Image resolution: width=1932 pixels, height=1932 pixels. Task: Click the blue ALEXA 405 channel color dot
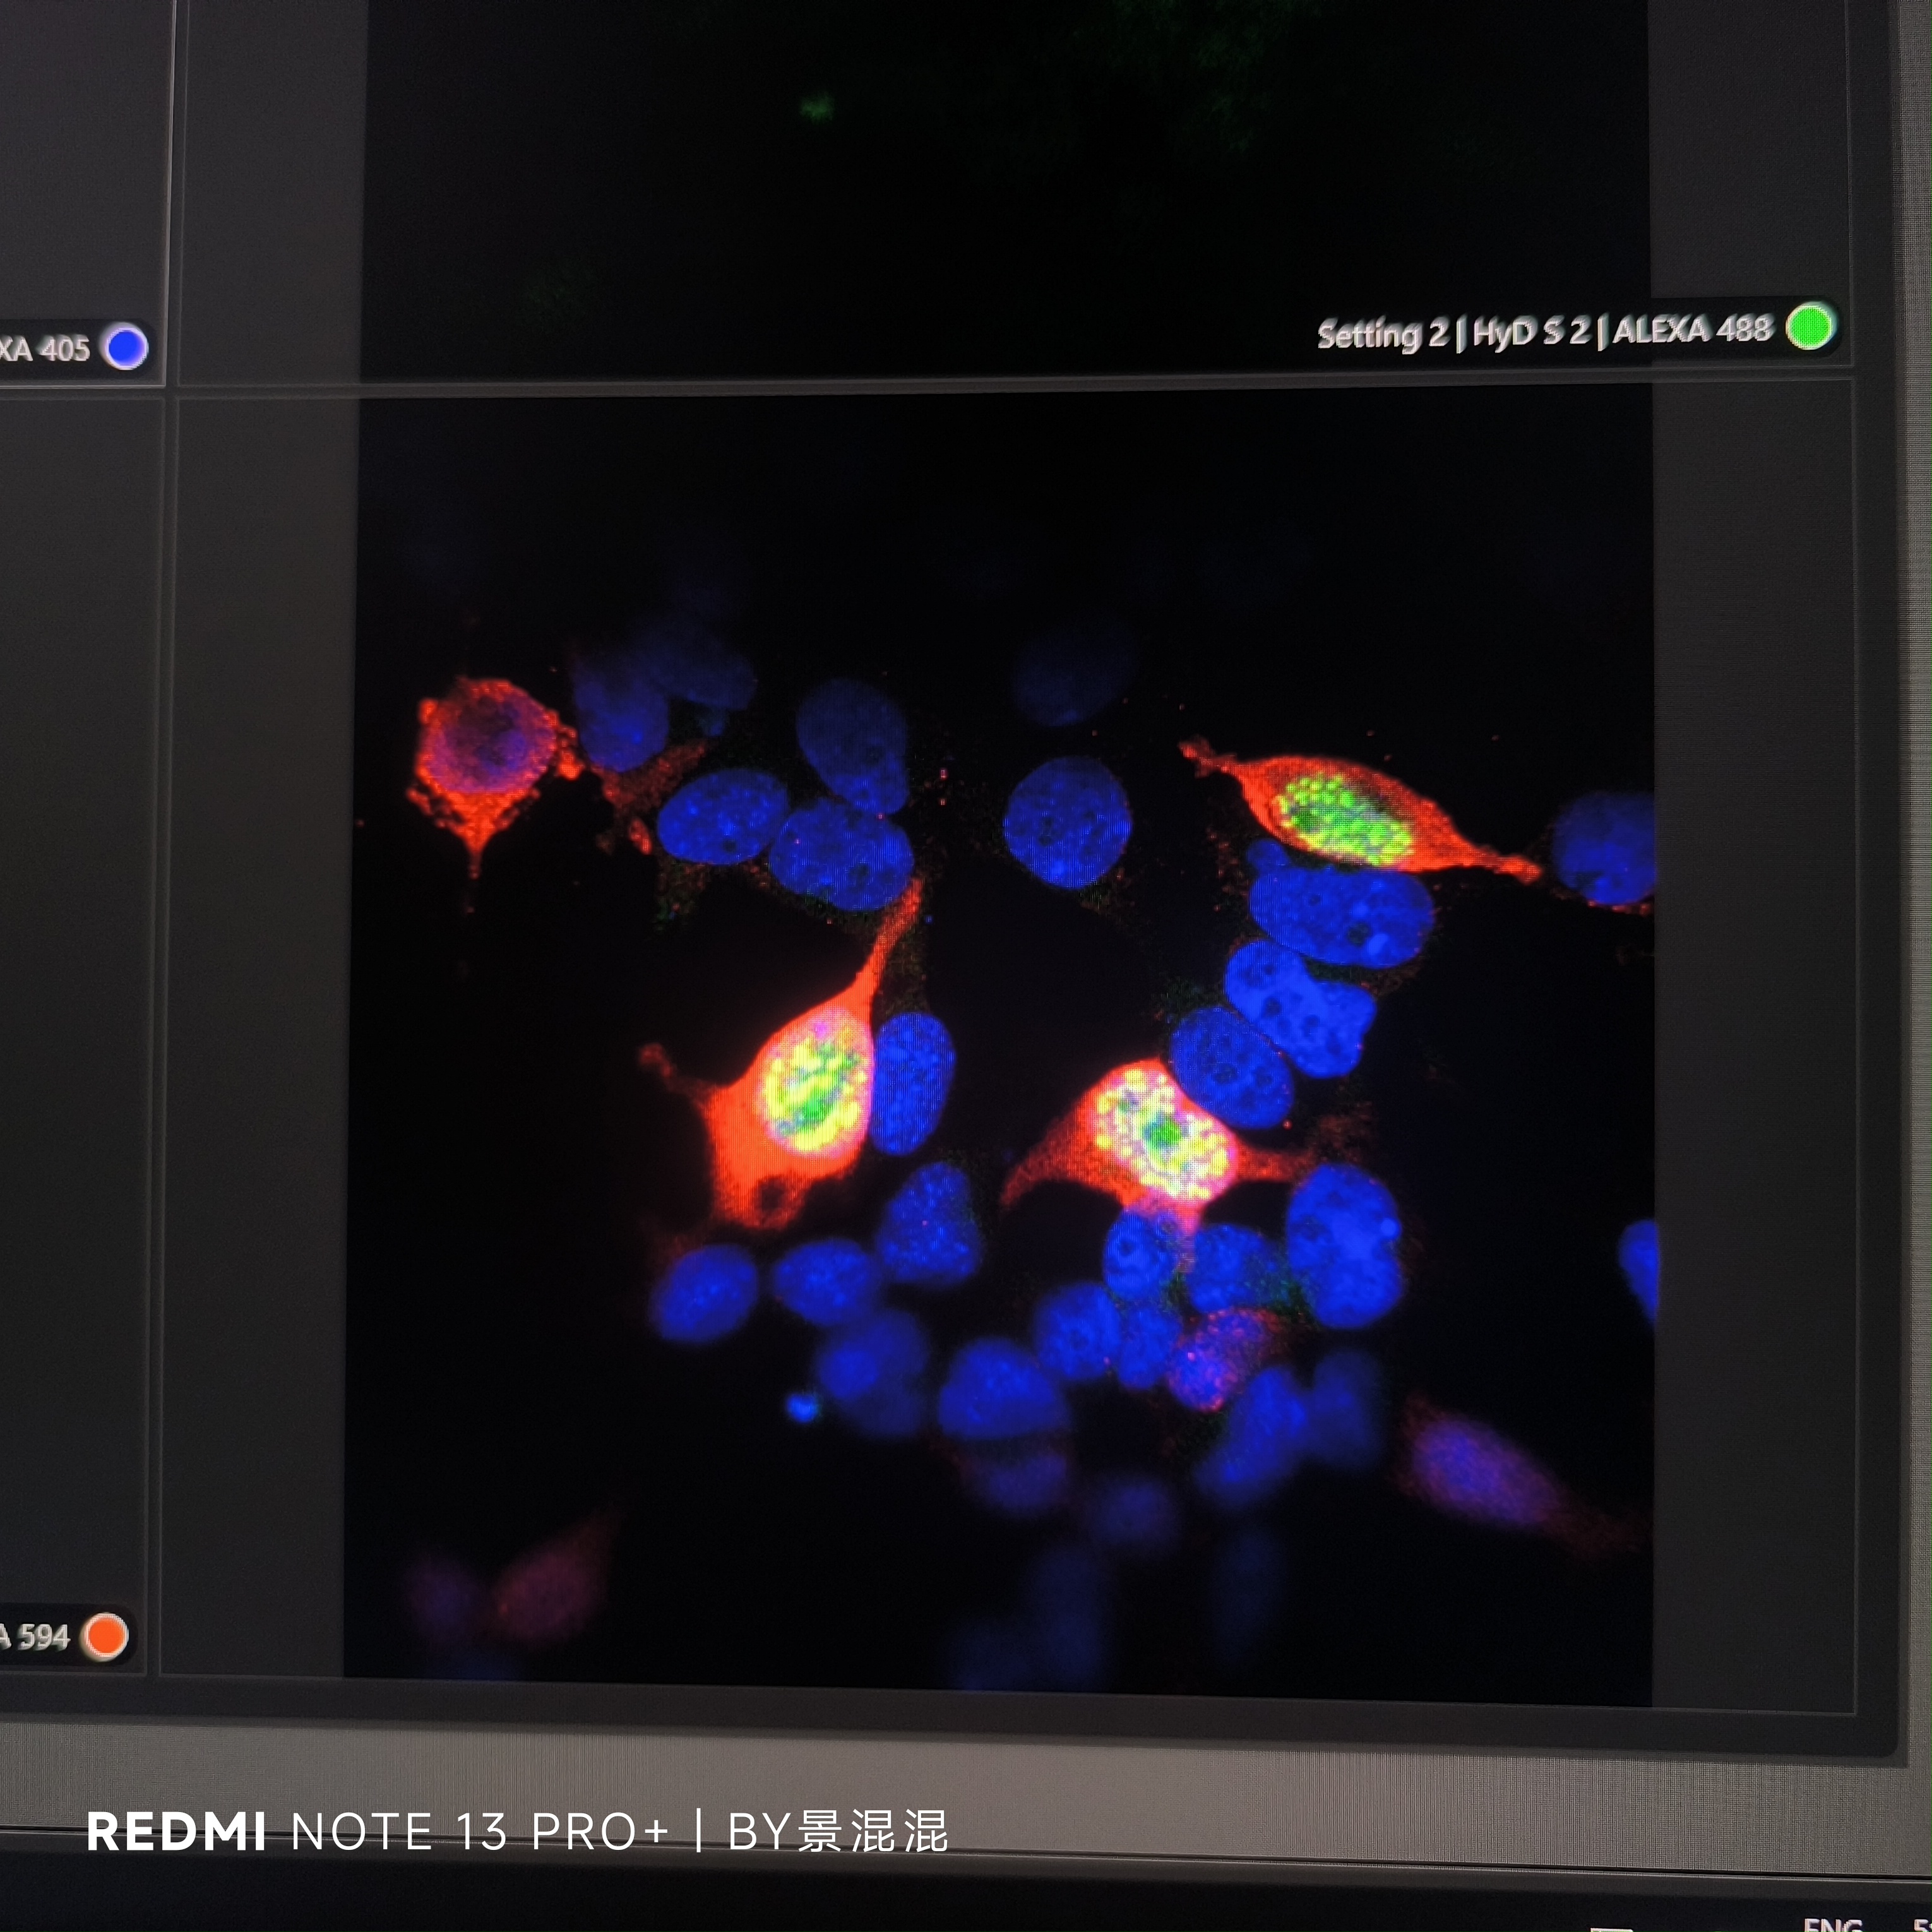(x=126, y=347)
